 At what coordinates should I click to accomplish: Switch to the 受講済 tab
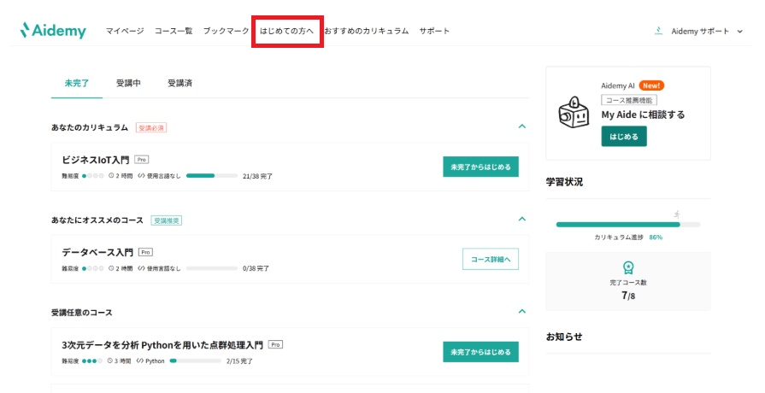pyautogui.click(x=179, y=83)
